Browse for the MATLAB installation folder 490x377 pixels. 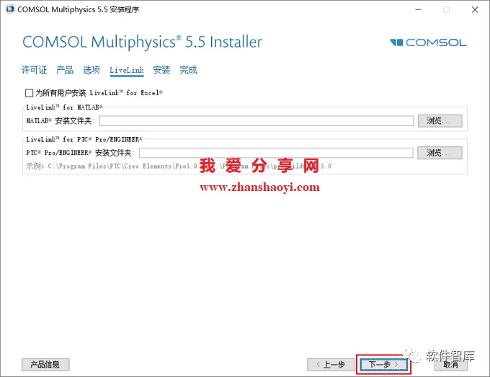tap(440, 120)
